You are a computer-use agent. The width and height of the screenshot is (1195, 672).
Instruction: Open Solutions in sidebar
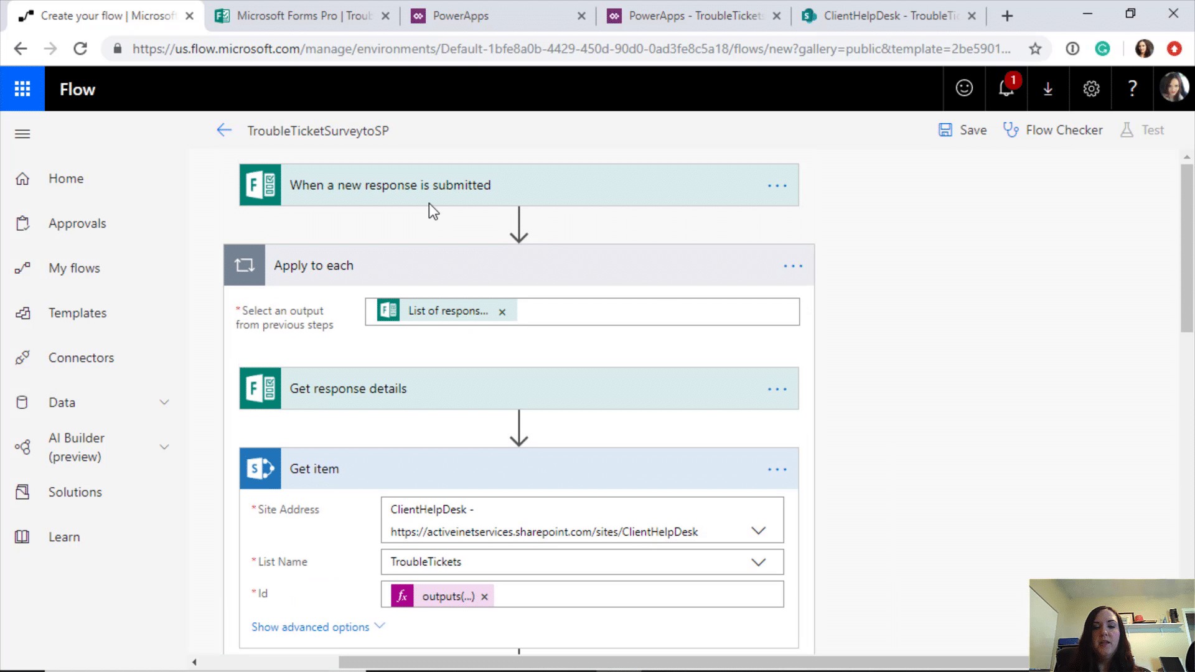point(75,492)
